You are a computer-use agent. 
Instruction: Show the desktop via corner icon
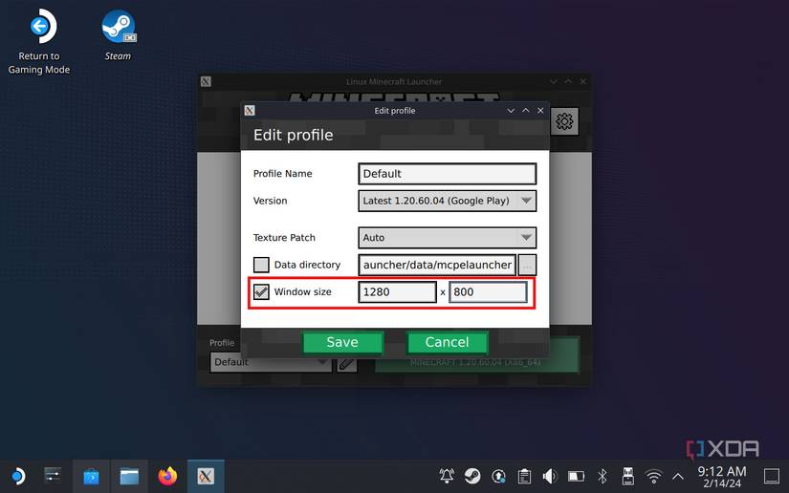(772, 476)
